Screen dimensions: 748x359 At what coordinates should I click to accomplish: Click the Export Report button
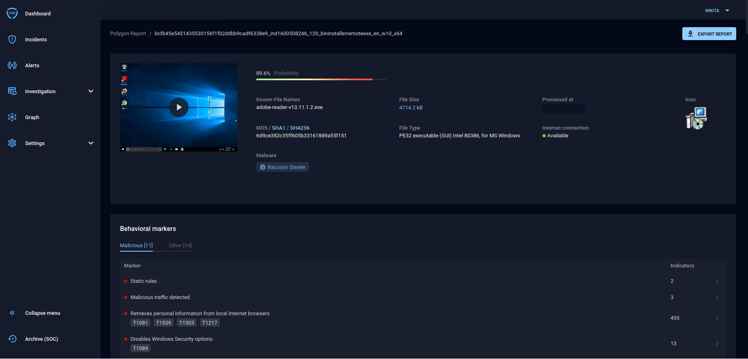(x=709, y=34)
